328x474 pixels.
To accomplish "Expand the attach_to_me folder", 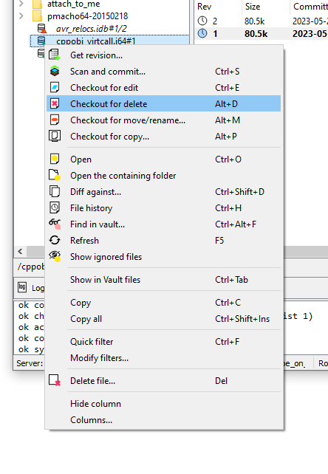I will click(x=21, y=4).
